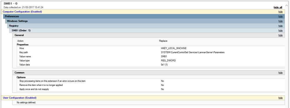The height and width of the screenshot is (108, 290).
Task: Collapse the Common header bar
Action: tap(148, 73)
